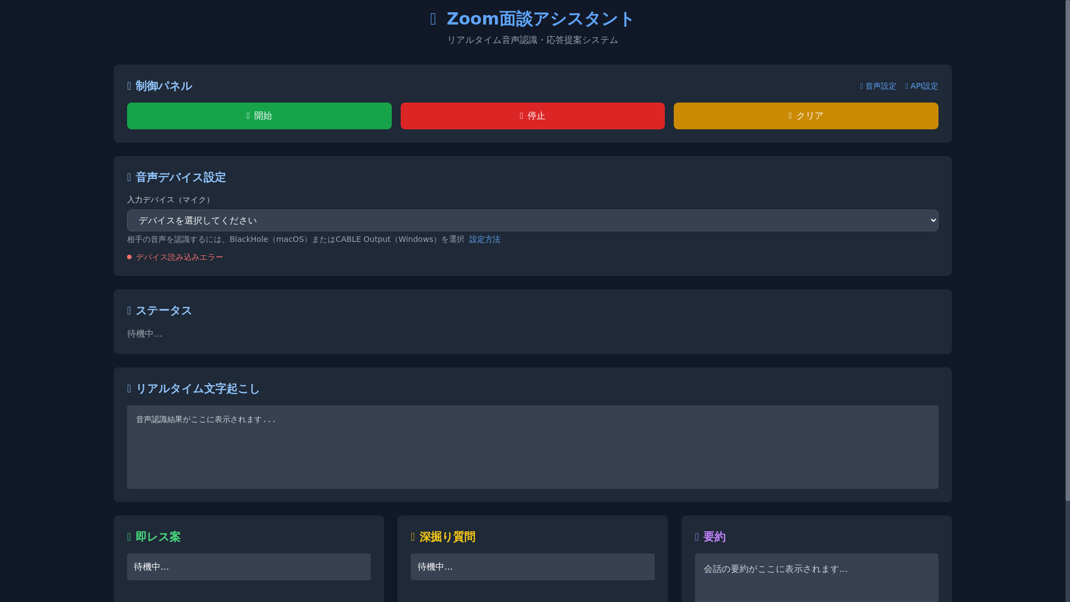Screen dimensions: 1070x602
Task: Click the 入力デバイス（マイク） label
Action: (169, 200)
